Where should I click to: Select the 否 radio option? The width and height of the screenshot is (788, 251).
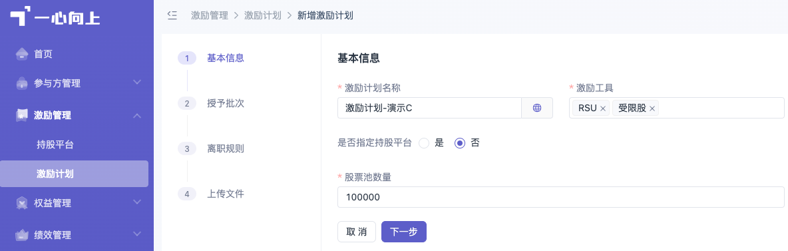[459, 143]
